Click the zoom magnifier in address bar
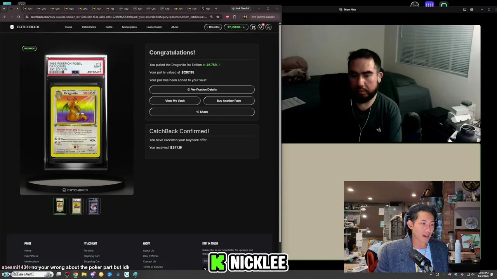 coord(211,17)
